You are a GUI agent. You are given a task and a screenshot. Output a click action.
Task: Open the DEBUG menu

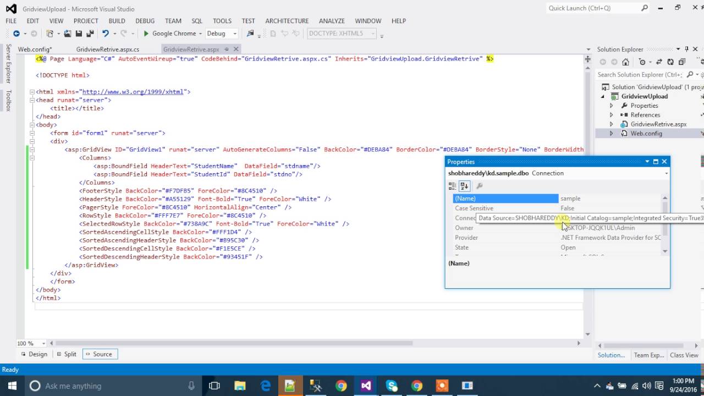coord(145,21)
